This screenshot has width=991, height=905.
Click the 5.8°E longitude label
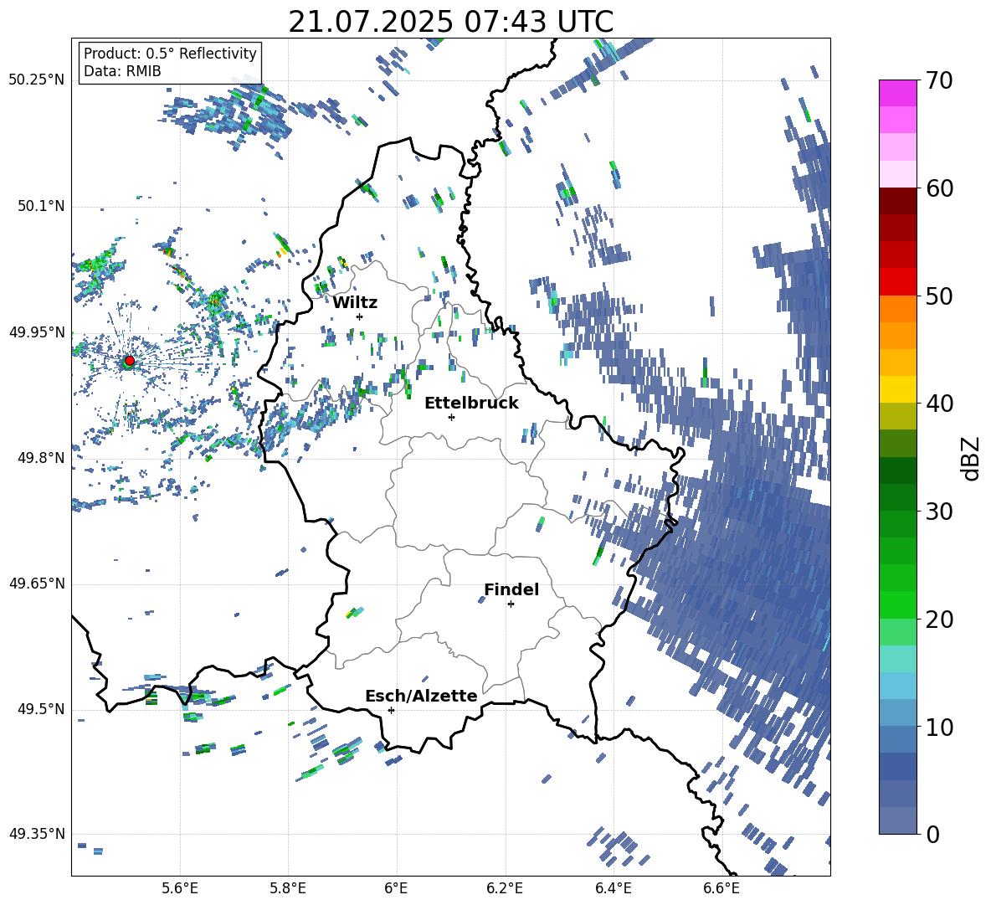[x=288, y=888]
